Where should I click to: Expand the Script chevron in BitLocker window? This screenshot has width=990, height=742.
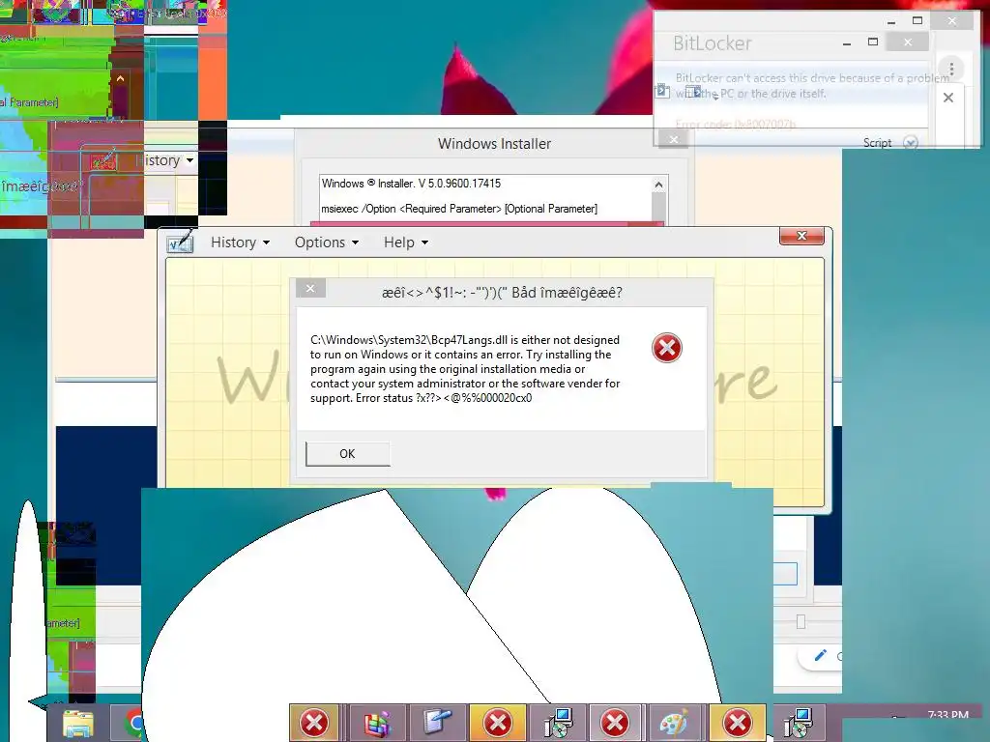(910, 143)
